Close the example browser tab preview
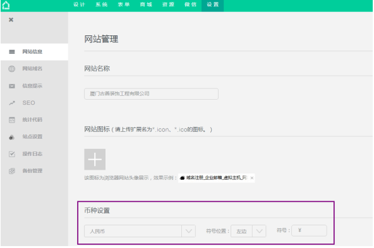374x248 pixels. point(252,178)
